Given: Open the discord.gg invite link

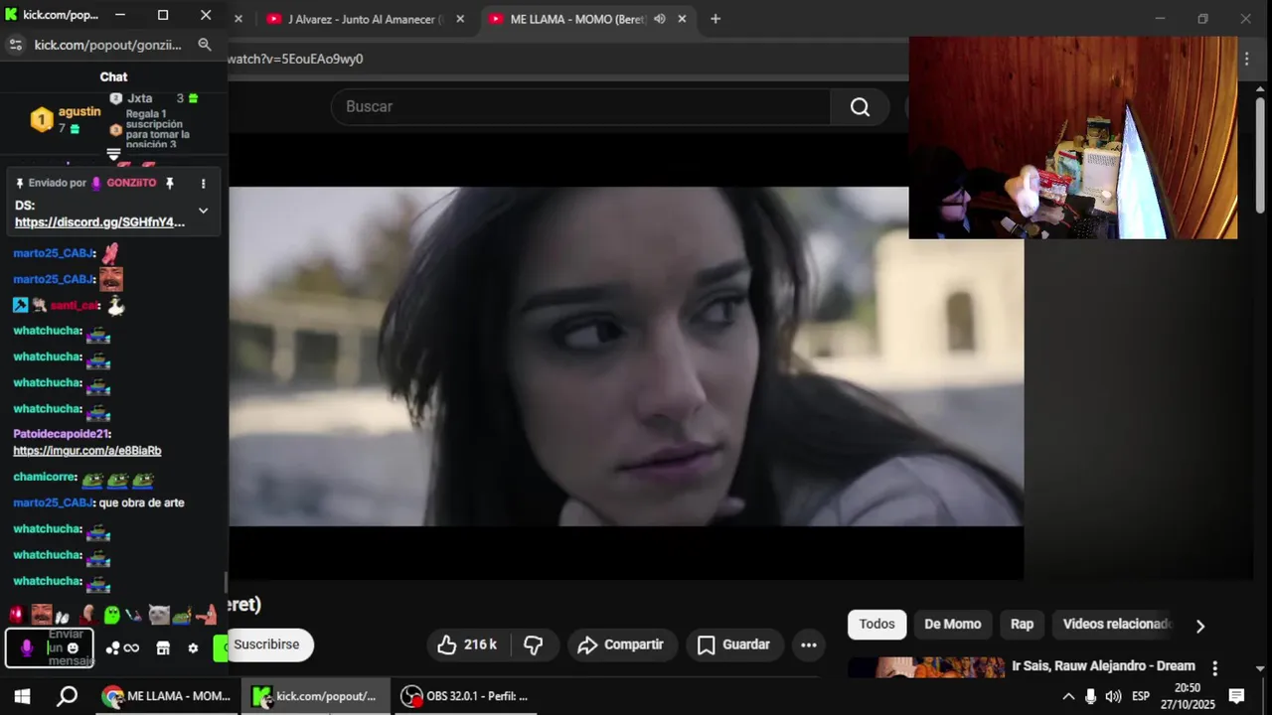Looking at the screenshot, I should (99, 222).
